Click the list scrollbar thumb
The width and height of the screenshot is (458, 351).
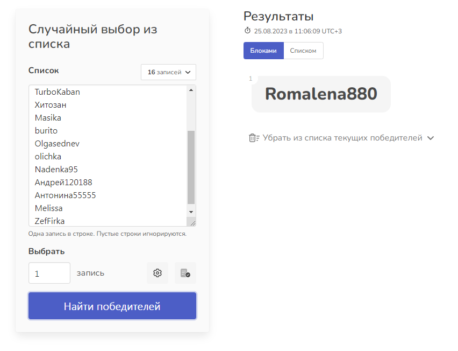point(191,167)
